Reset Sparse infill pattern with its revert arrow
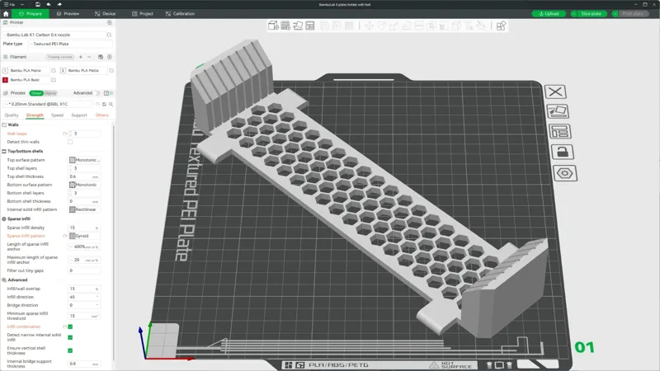660x371 pixels. pyautogui.click(x=65, y=236)
